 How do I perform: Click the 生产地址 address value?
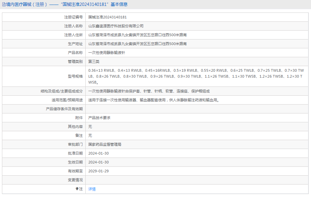138,44
